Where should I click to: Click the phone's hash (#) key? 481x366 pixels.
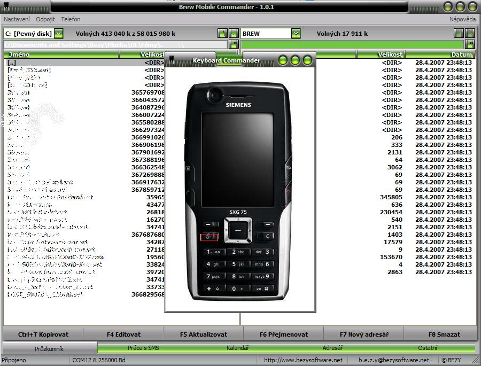click(x=262, y=289)
